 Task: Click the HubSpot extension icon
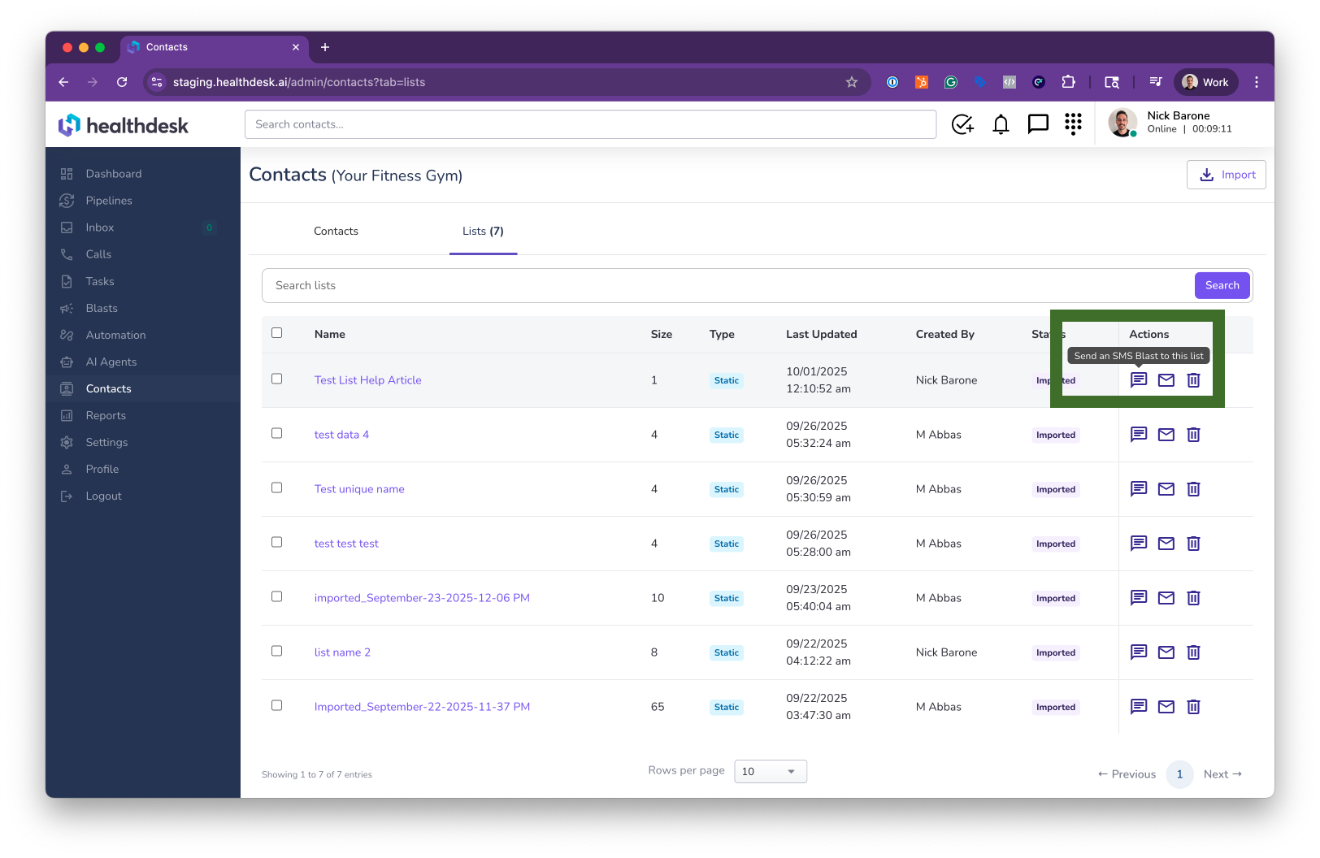pos(922,82)
